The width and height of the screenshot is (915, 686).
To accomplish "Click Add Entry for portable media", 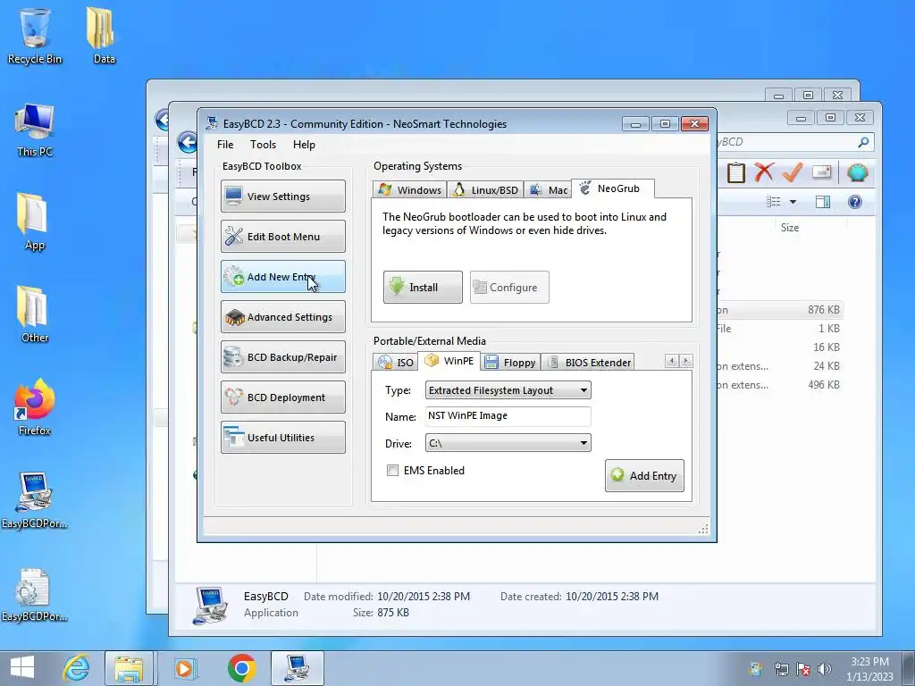I will click(x=644, y=475).
